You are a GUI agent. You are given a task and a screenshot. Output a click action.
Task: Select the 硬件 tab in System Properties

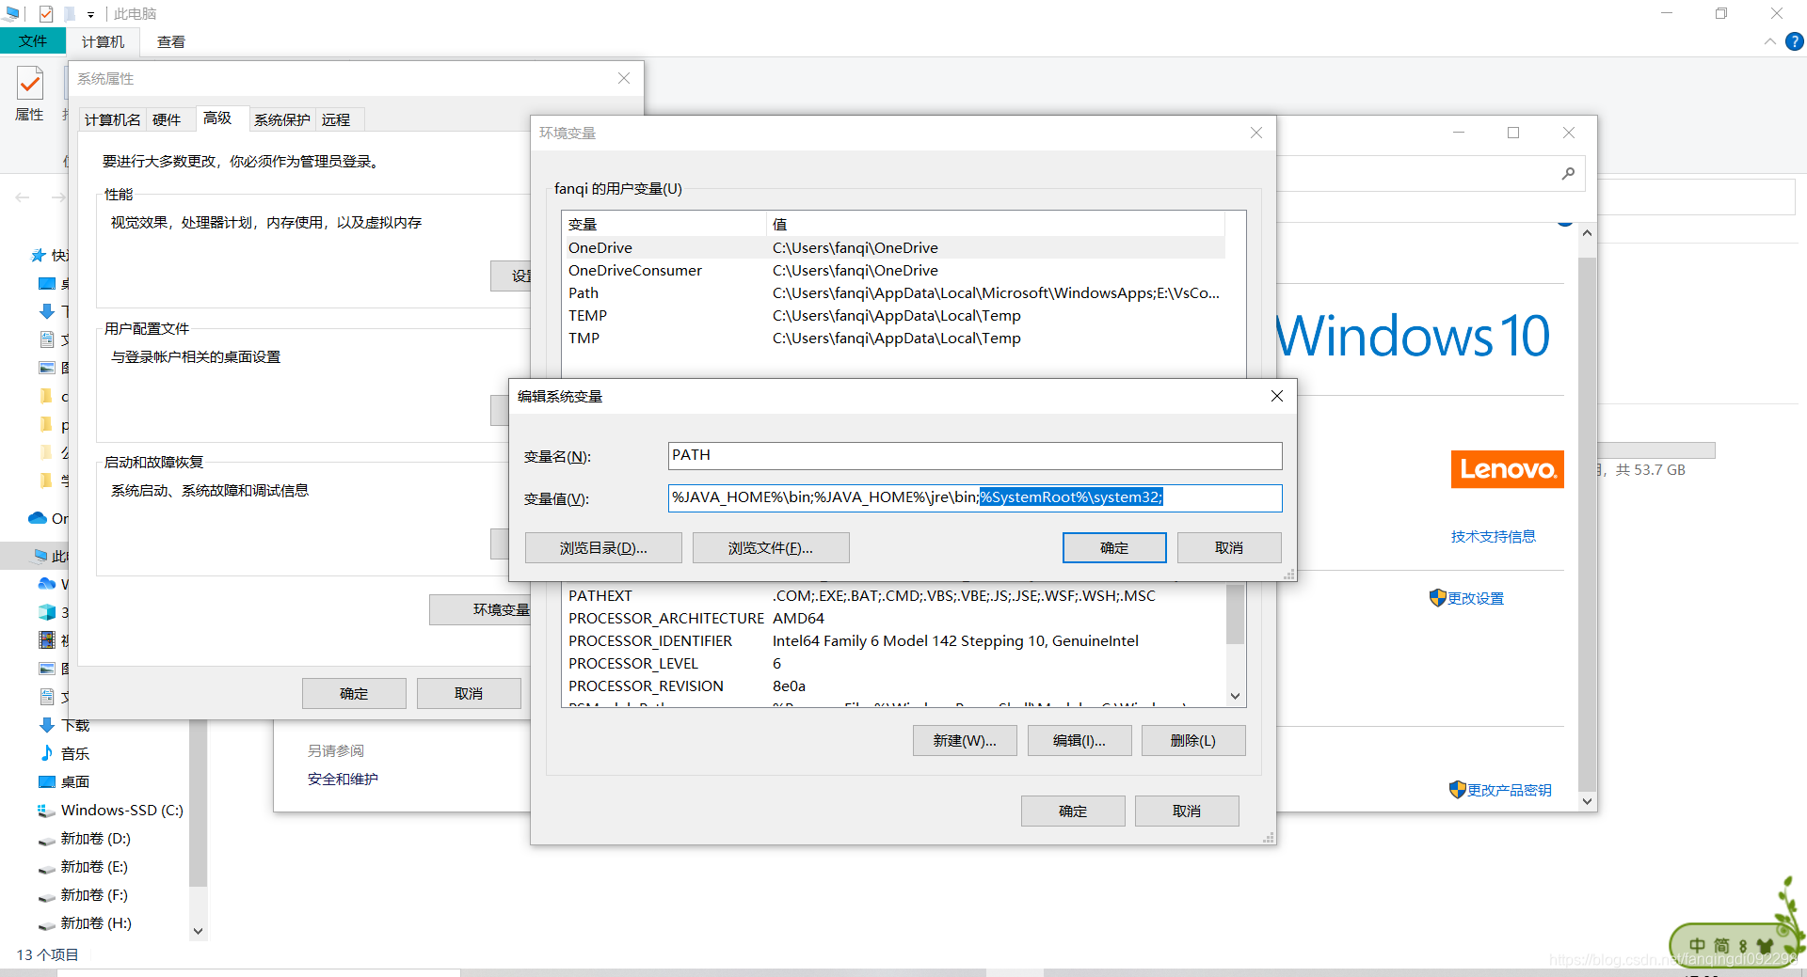pos(167,119)
